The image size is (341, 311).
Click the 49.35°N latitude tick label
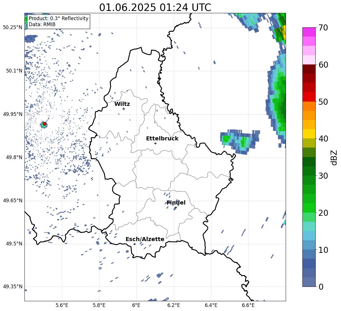click(13, 287)
